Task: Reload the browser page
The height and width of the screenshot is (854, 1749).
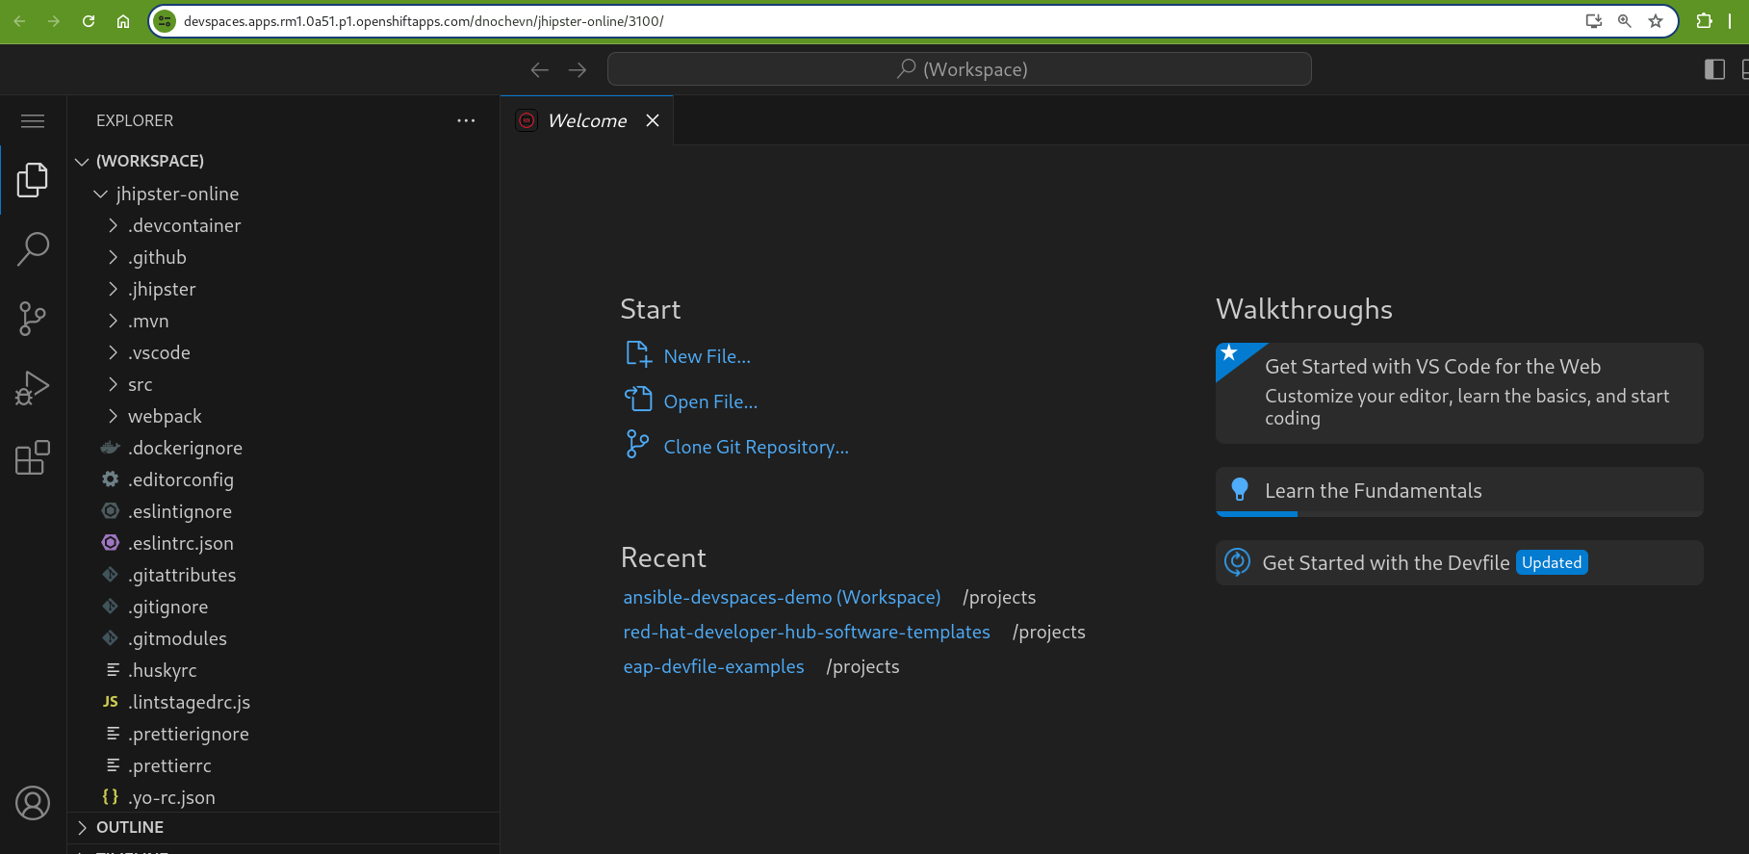Action: tap(89, 21)
